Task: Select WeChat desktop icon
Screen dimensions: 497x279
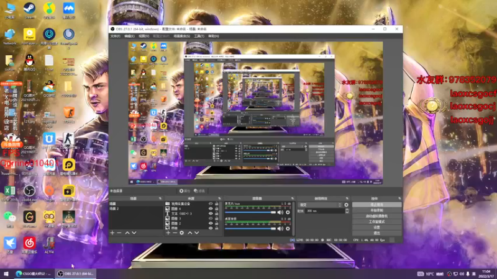Action: [10, 219]
